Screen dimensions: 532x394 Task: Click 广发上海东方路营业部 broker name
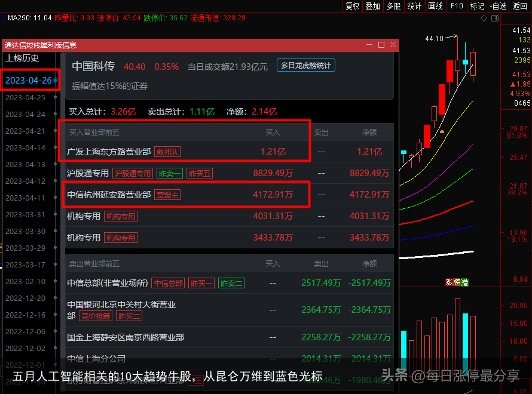(109, 152)
